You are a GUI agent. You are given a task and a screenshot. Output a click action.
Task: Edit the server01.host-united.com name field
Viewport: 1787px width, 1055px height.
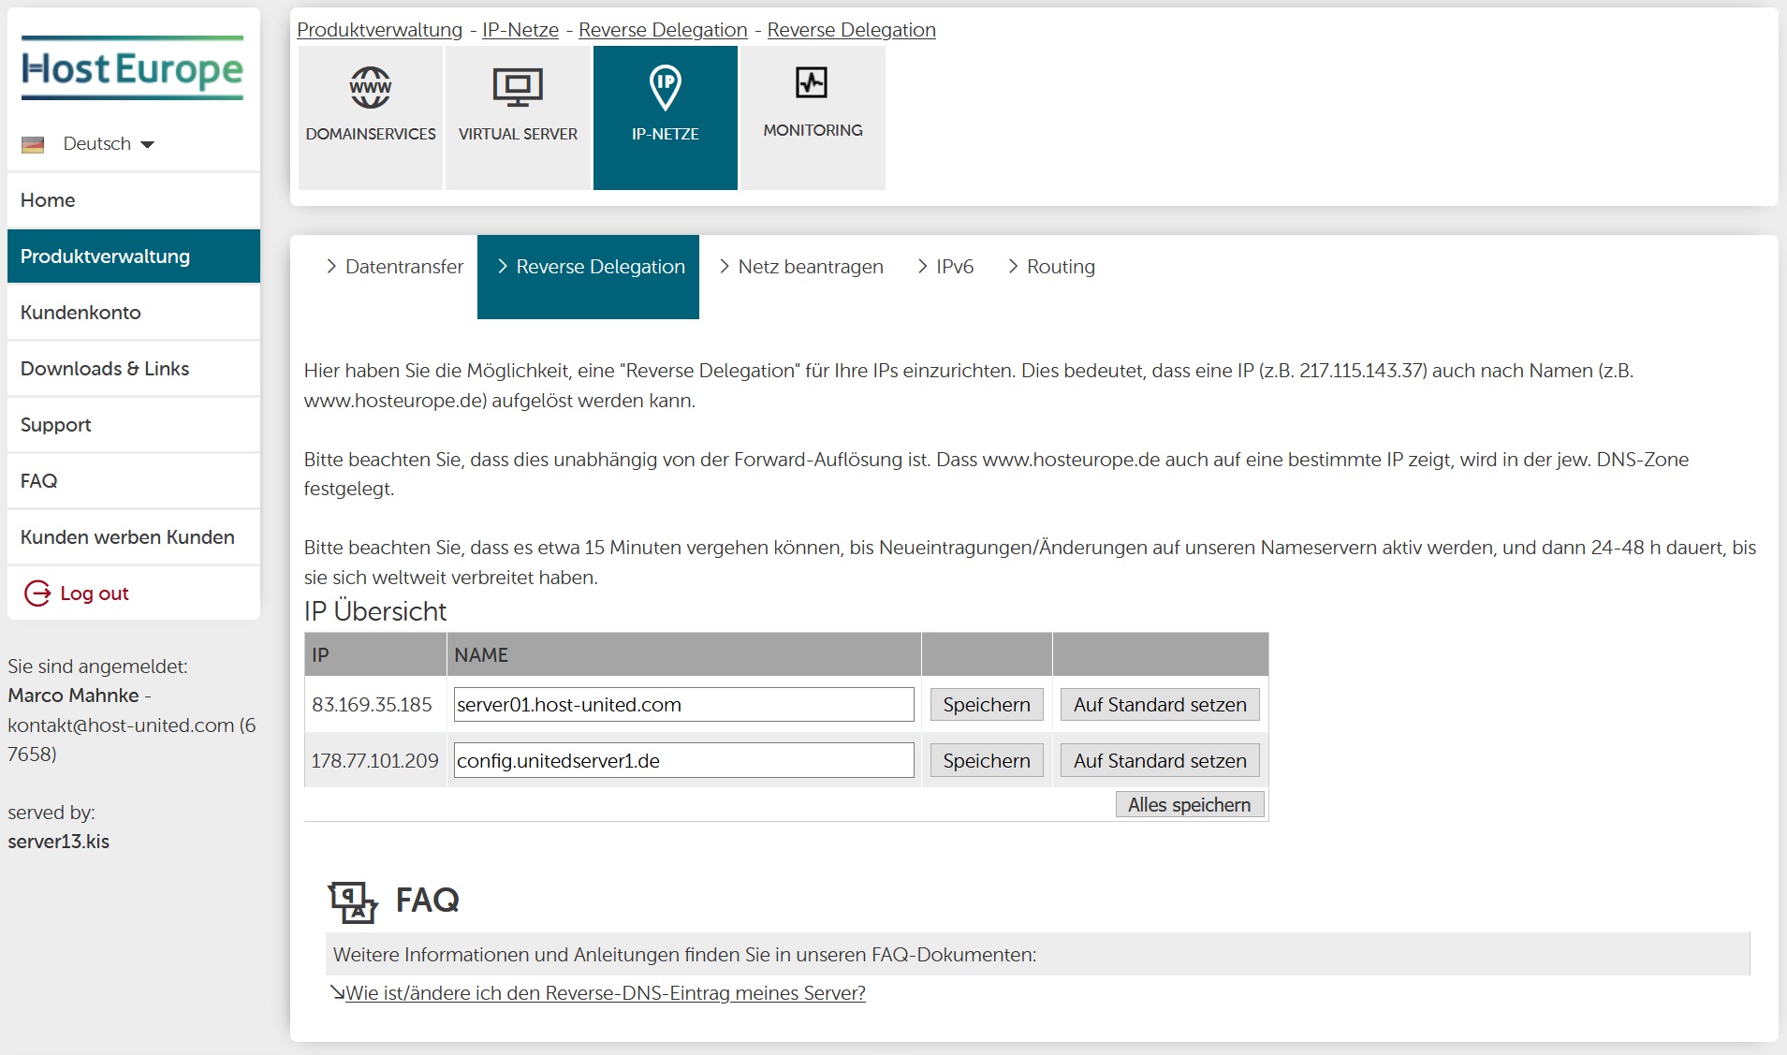[683, 705]
